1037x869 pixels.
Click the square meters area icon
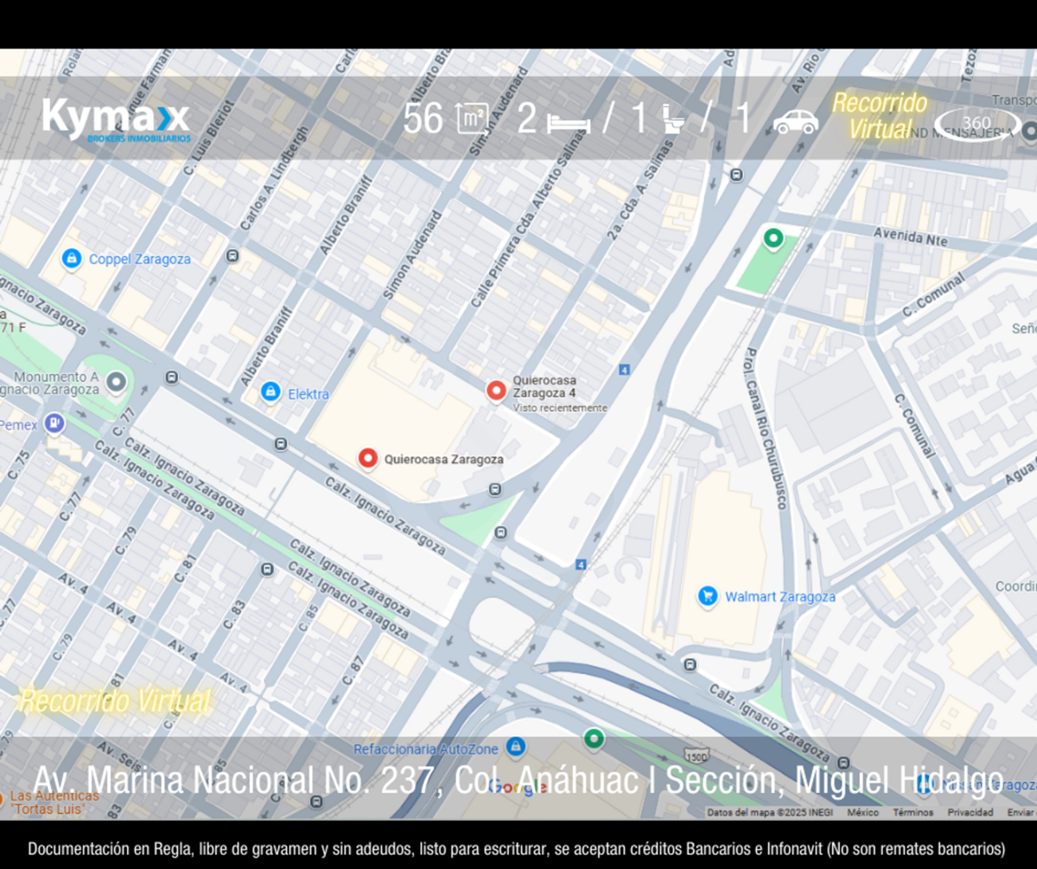(471, 118)
